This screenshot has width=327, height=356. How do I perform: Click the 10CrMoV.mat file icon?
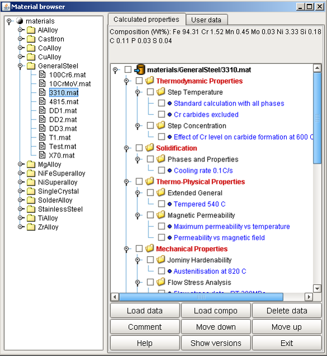pyautogui.click(x=42, y=84)
